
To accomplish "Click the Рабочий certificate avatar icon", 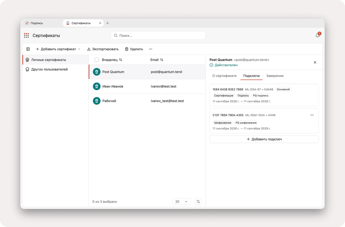I will (97, 101).
